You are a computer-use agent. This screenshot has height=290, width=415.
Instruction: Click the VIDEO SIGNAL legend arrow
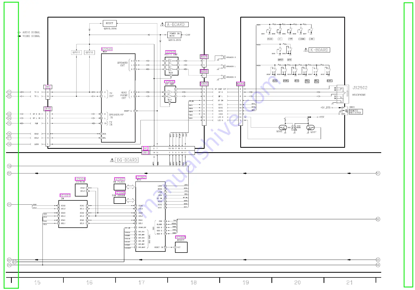[19, 36]
